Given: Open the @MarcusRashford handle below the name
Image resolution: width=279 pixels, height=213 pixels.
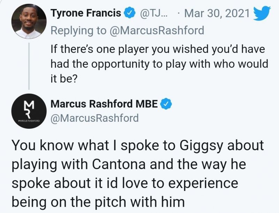Looking at the screenshot, I should tap(95, 118).
